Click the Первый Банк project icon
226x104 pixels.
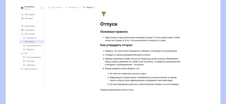coord(22,26)
